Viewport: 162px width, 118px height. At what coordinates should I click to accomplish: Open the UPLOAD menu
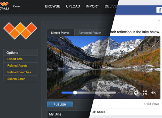pyautogui.click(x=73, y=6)
